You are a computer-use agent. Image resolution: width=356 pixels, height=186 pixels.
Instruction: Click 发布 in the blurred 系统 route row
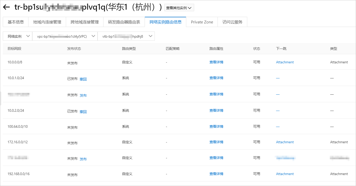[x=83, y=95]
